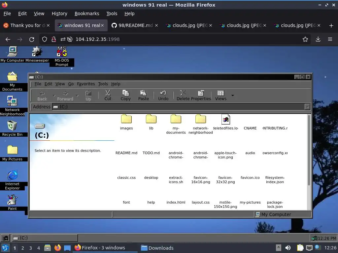
Task: Open Firefox tracking protection shield
Action: tap(45, 40)
